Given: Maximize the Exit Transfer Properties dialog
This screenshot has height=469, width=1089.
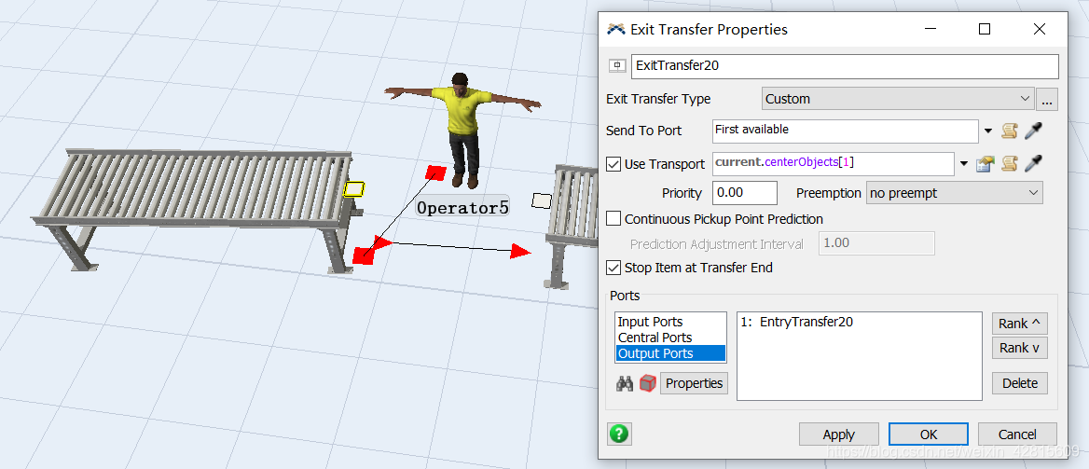Looking at the screenshot, I should (x=985, y=29).
